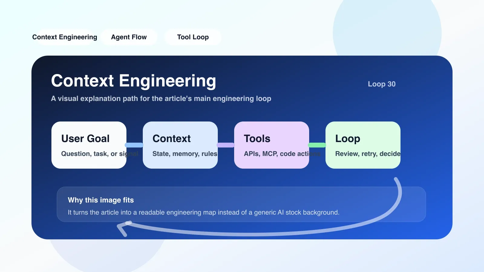484x272 pixels.
Task: Click the large Context Engineering heading
Action: click(133, 81)
